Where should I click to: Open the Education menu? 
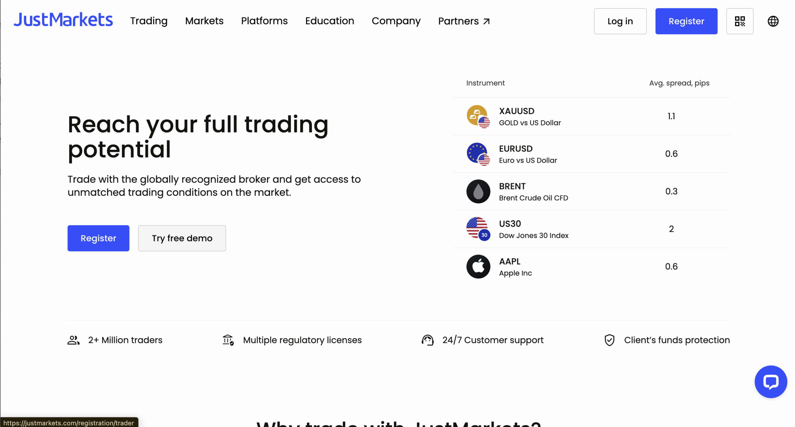329,21
